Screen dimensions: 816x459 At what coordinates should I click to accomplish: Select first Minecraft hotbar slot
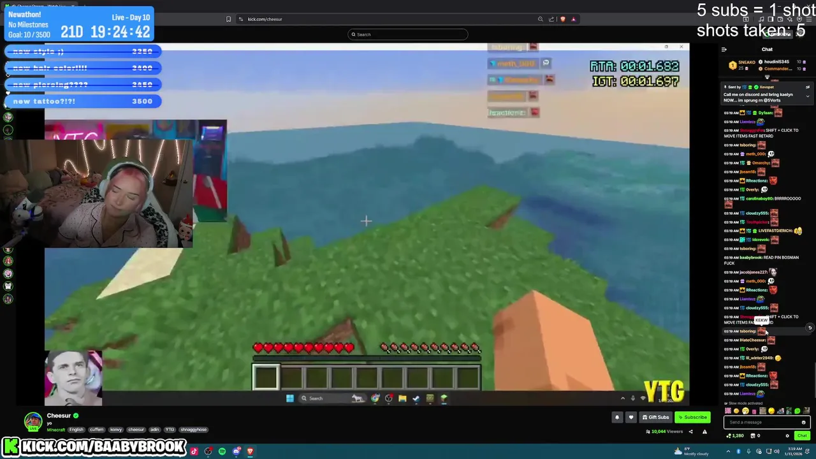click(x=266, y=377)
